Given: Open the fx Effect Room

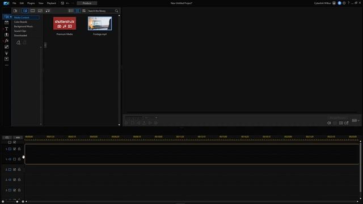Looking at the screenshot, I should pyautogui.click(x=6, y=41).
